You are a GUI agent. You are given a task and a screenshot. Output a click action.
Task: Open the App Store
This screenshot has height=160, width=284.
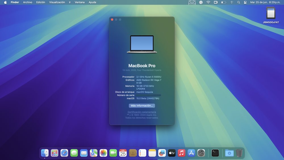(191, 153)
